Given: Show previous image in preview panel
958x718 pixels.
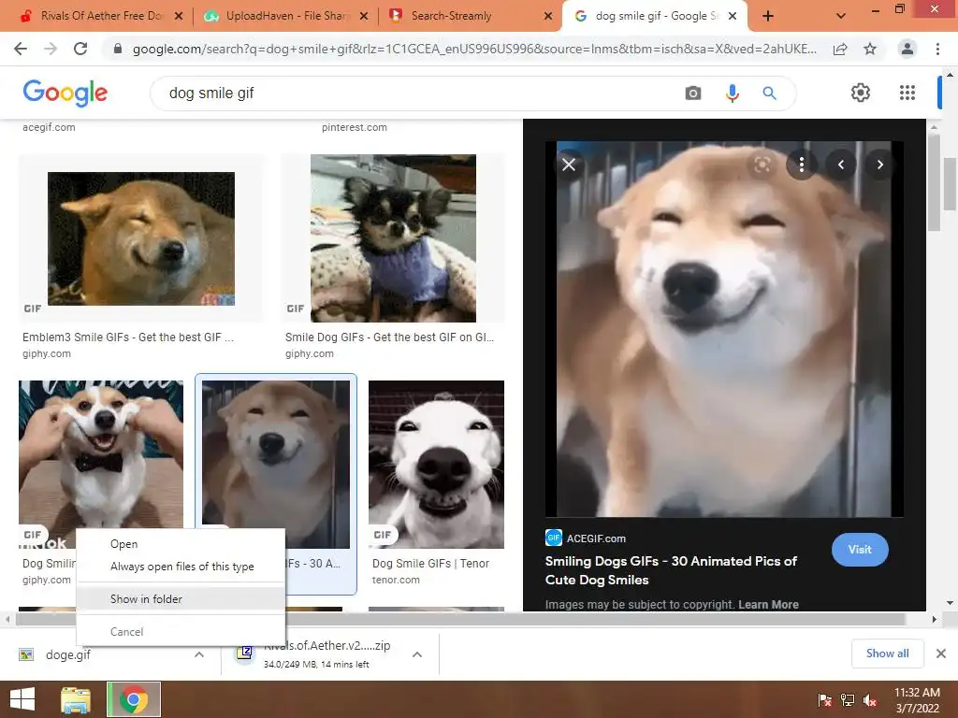Looking at the screenshot, I should 841,165.
